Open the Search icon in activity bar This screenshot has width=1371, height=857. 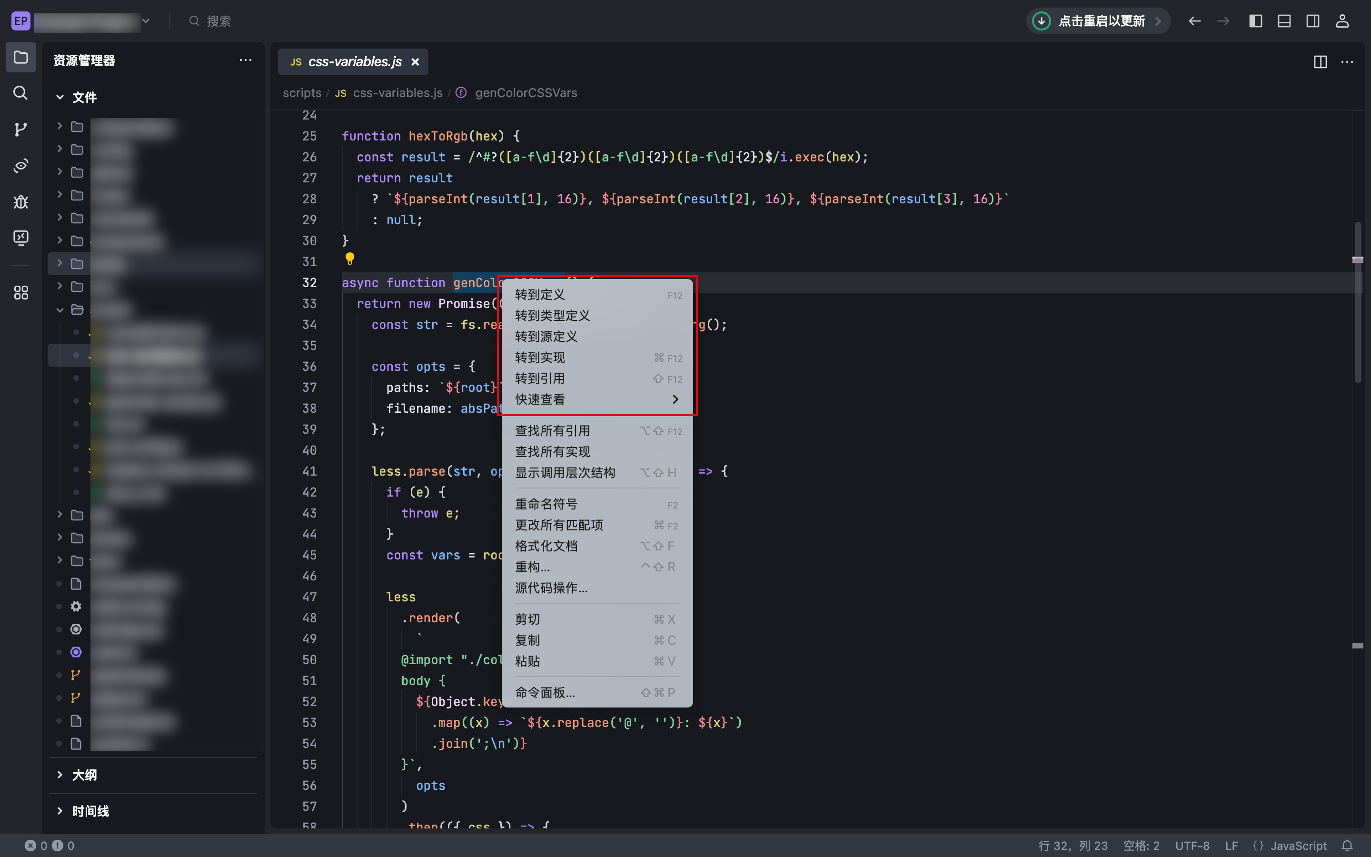[x=20, y=93]
